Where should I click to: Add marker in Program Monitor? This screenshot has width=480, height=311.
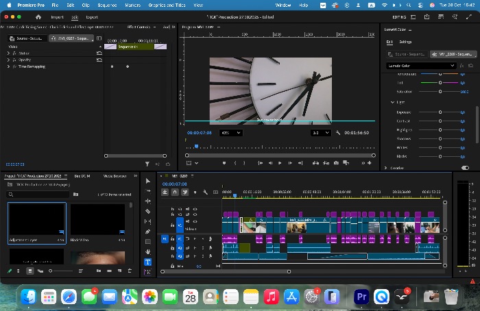coord(224,163)
